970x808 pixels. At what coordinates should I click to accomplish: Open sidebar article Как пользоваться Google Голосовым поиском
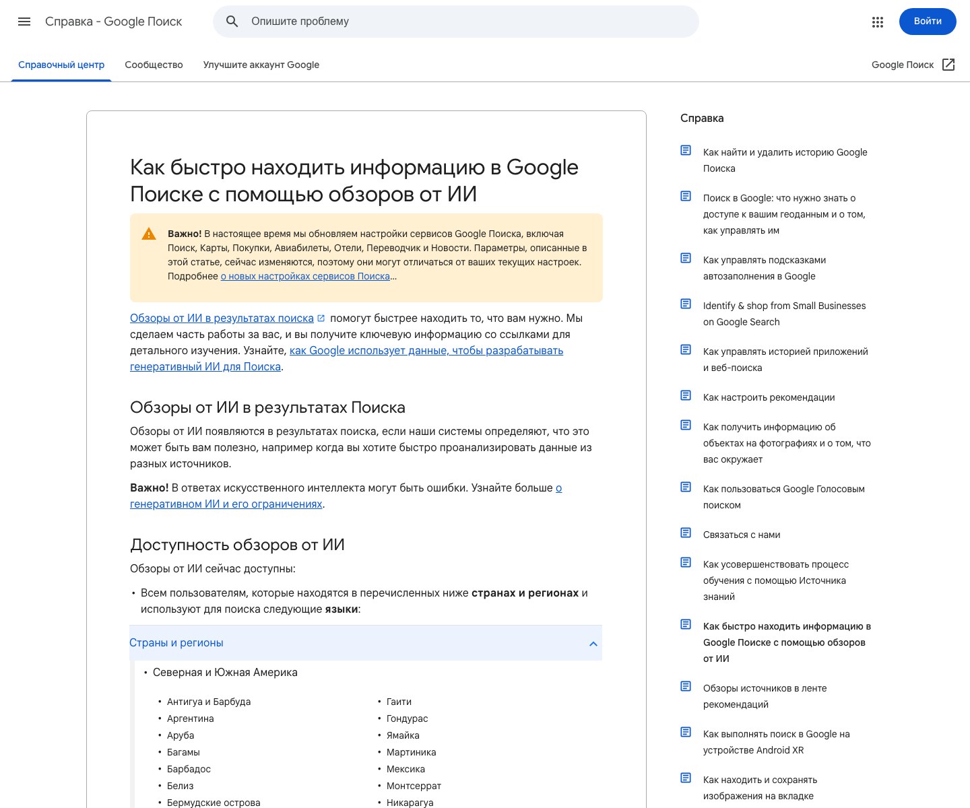coord(784,497)
